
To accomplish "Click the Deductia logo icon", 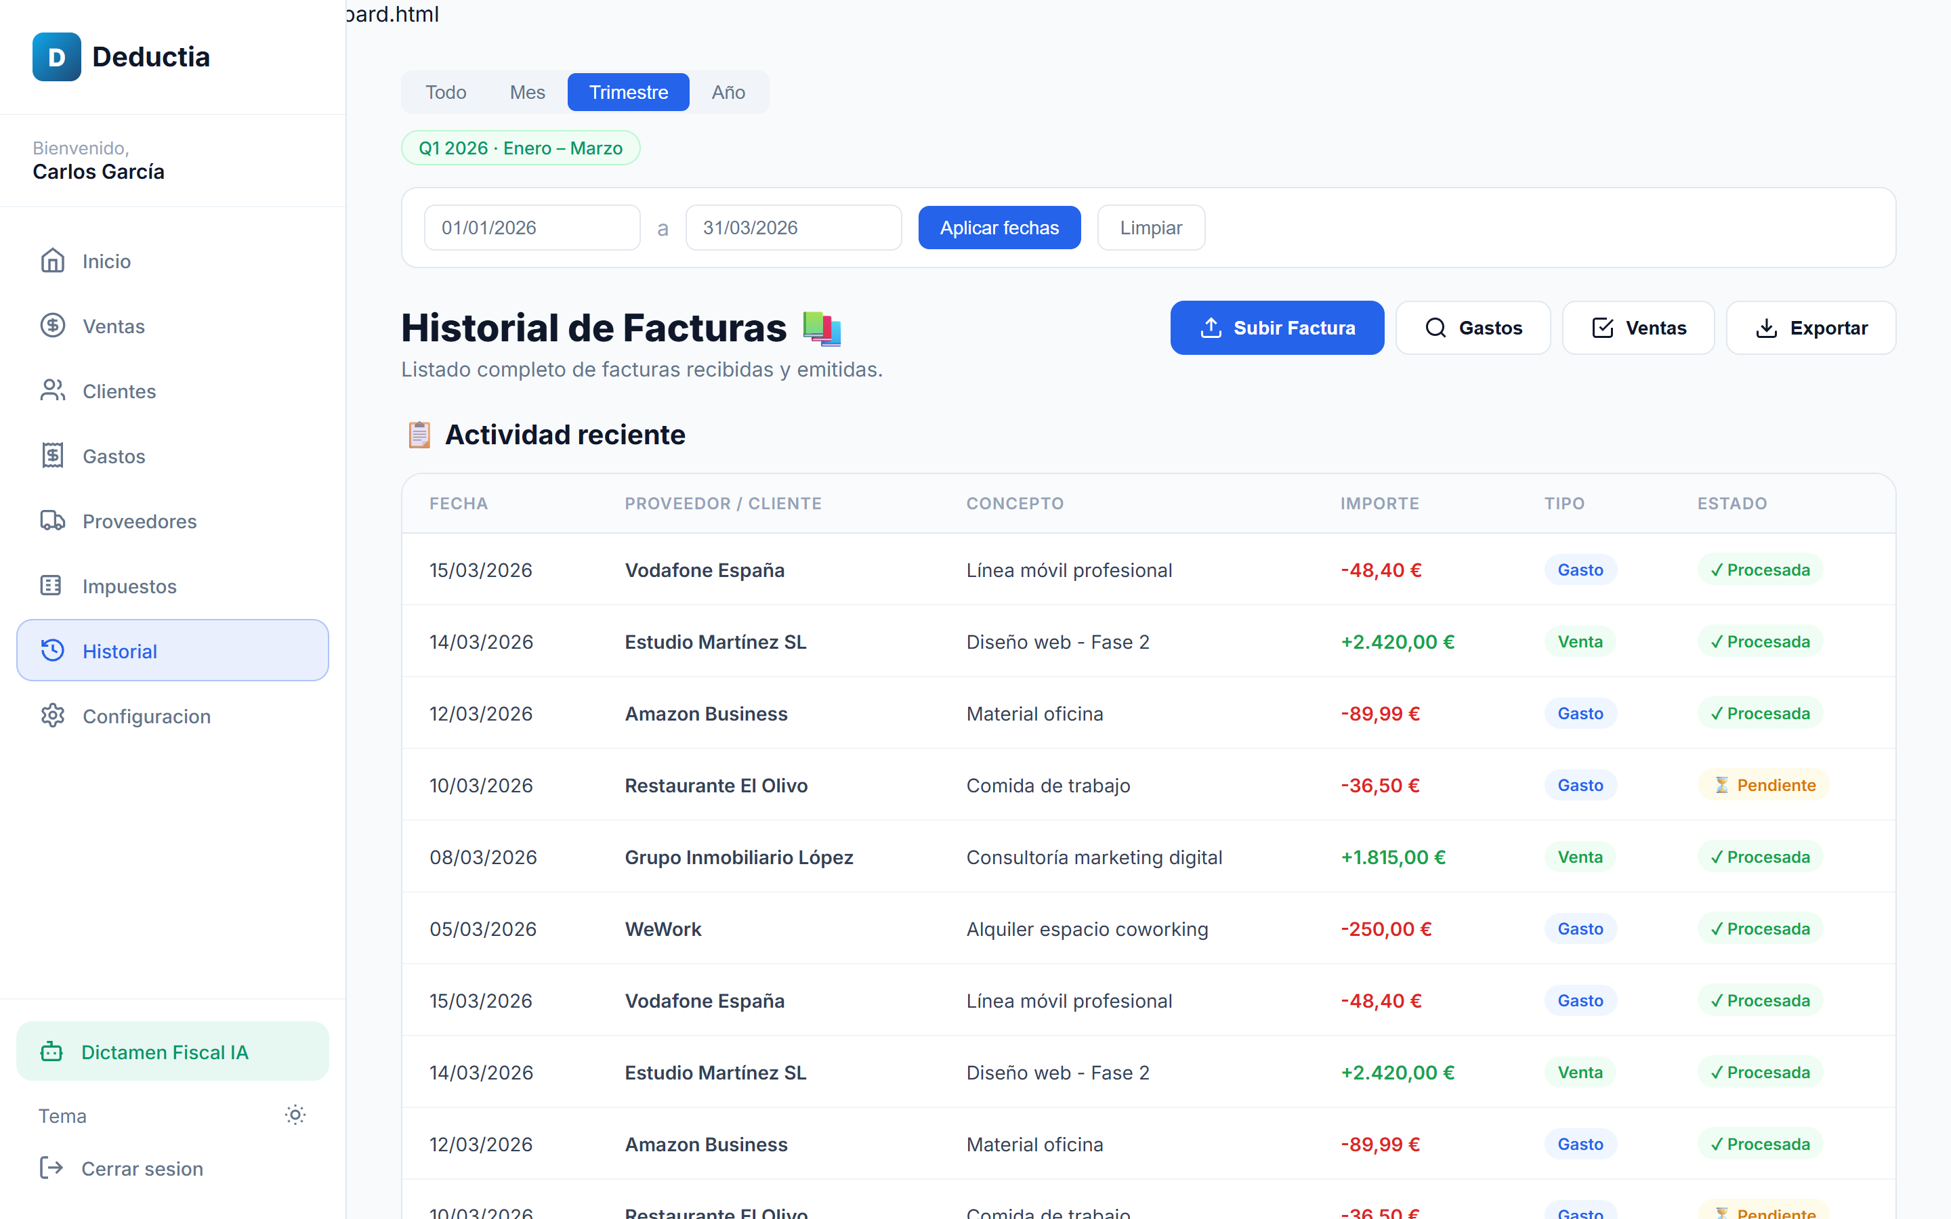I will (56, 56).
